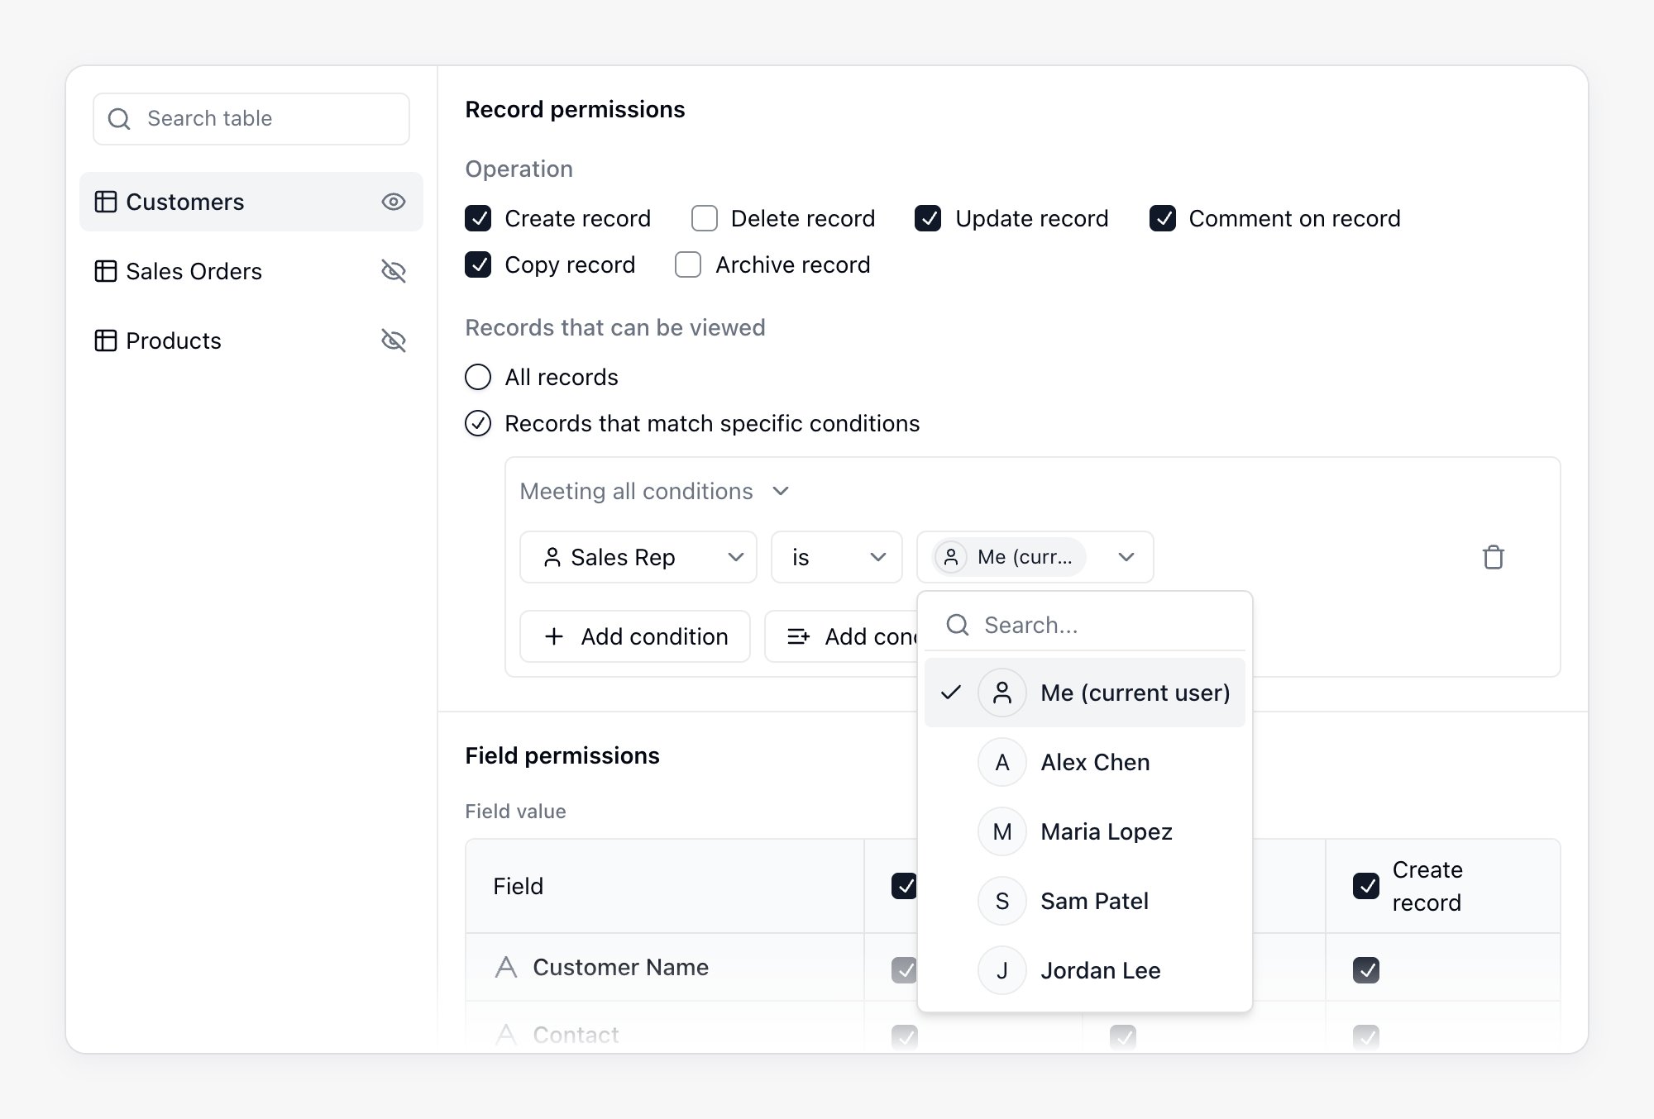Choose Me (current user) option
The width and height of the screenshot is (1654, 1119).
[x=1085, y=693]
